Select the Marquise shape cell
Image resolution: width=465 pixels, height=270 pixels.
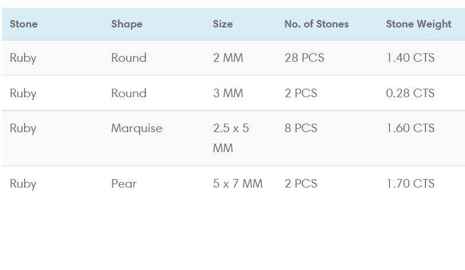(136, 128)
